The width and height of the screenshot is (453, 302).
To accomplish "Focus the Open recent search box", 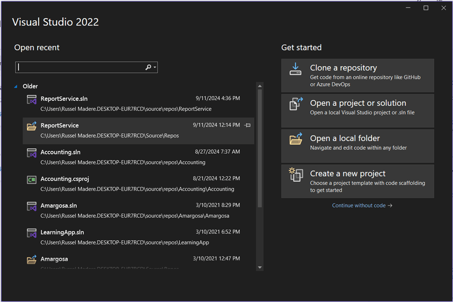I will tap(79, 67).
